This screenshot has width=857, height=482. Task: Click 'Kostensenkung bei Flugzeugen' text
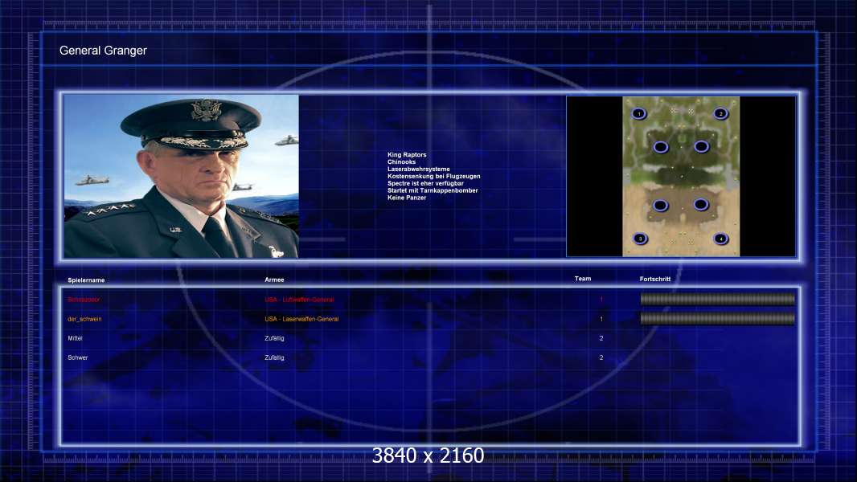pos(434,176)
